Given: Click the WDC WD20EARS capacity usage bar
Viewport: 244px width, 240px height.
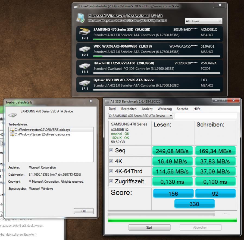Looking at the screenshot, I should coord(157,56).
